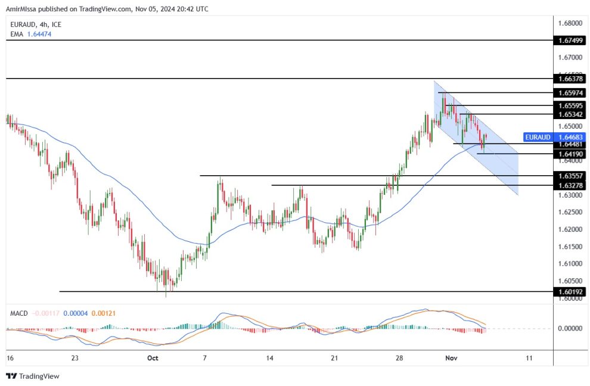Select the 1.60192 price level label
The image size is (590, 386).
pyautogui.click(x=570, y=291)
